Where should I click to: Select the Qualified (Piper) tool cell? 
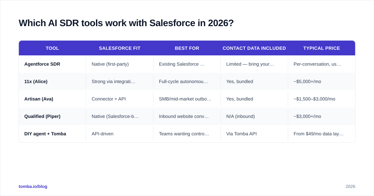[52, 116]
